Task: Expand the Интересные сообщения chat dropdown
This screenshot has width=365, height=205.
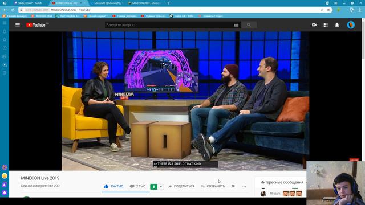Action: (306, 182)
